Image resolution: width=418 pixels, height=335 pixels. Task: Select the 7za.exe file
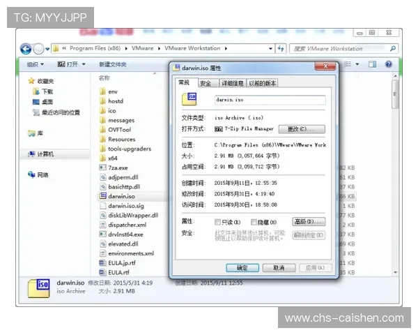[x=114, y=167]
